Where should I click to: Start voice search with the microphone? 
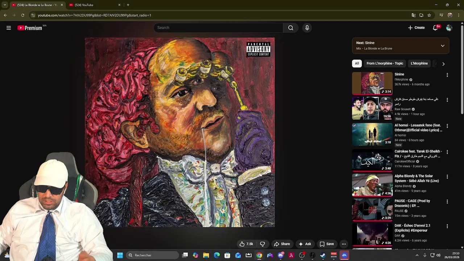[x=307, y=28]
